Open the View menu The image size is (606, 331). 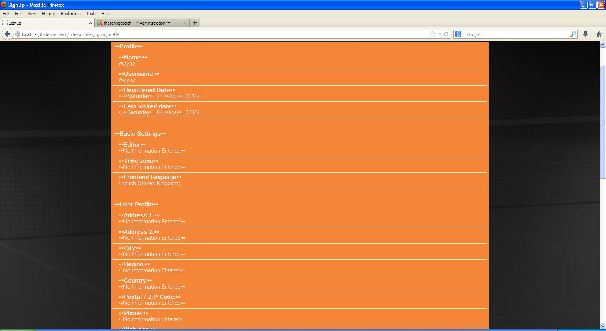click(x=32, y=14)
